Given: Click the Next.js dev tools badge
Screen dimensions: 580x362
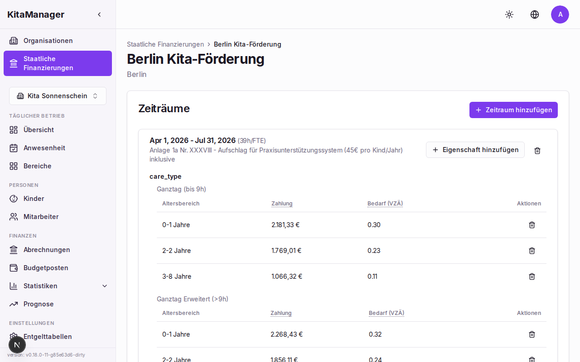Looking at the screenshot, I should (17, 345).
